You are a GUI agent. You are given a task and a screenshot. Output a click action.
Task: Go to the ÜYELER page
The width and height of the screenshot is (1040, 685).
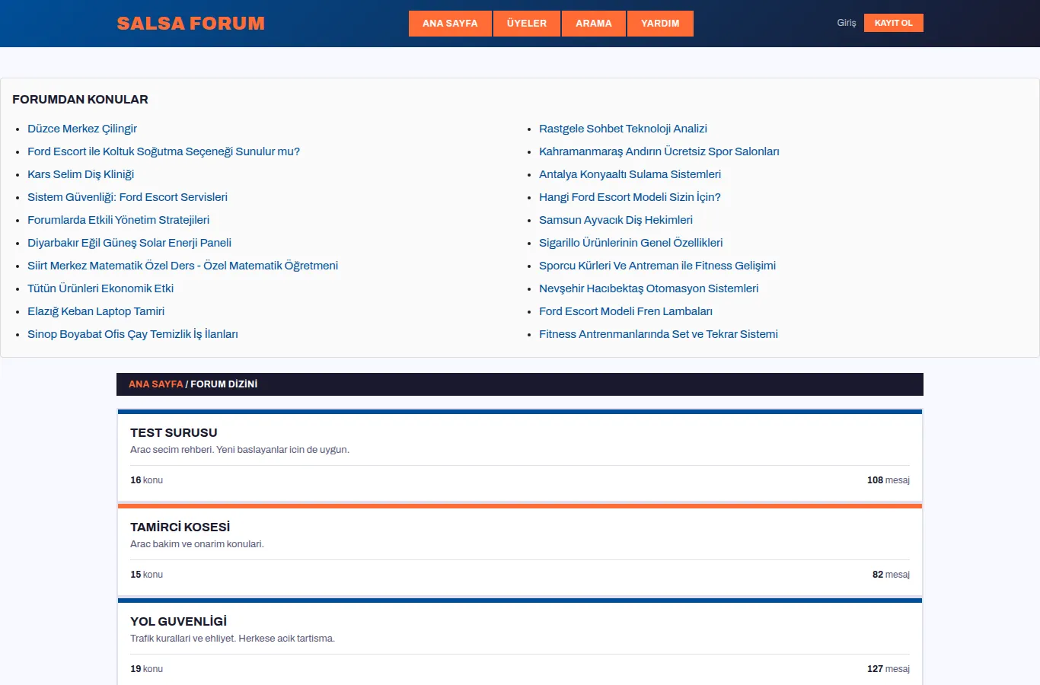527,24
